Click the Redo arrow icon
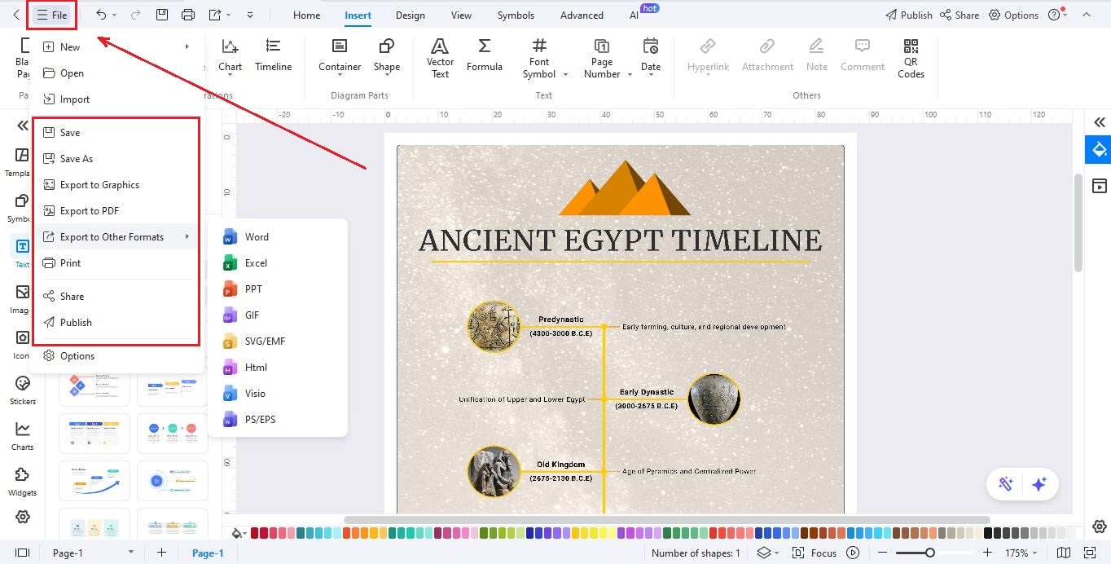Image resolution: width=1111 pixels, height=564 pixels. (135, 15)
